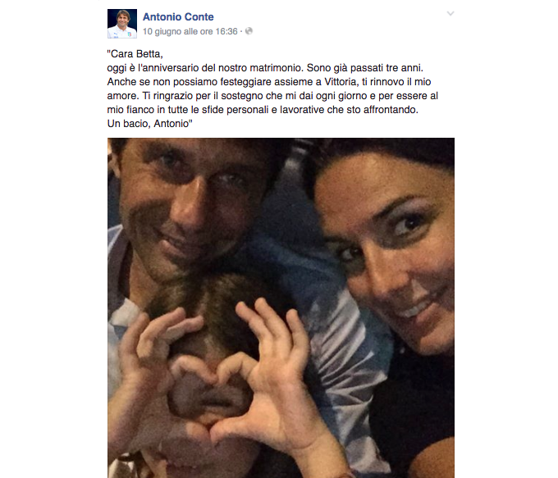Click the 'Un bacio, Antonio' closing line
Viewport: 558px width, 478px height.
click(x=150, y=124)
